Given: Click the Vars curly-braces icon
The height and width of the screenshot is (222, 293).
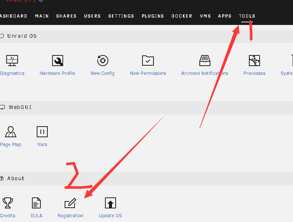Looking at the screenshot, I should pos(42,132).
